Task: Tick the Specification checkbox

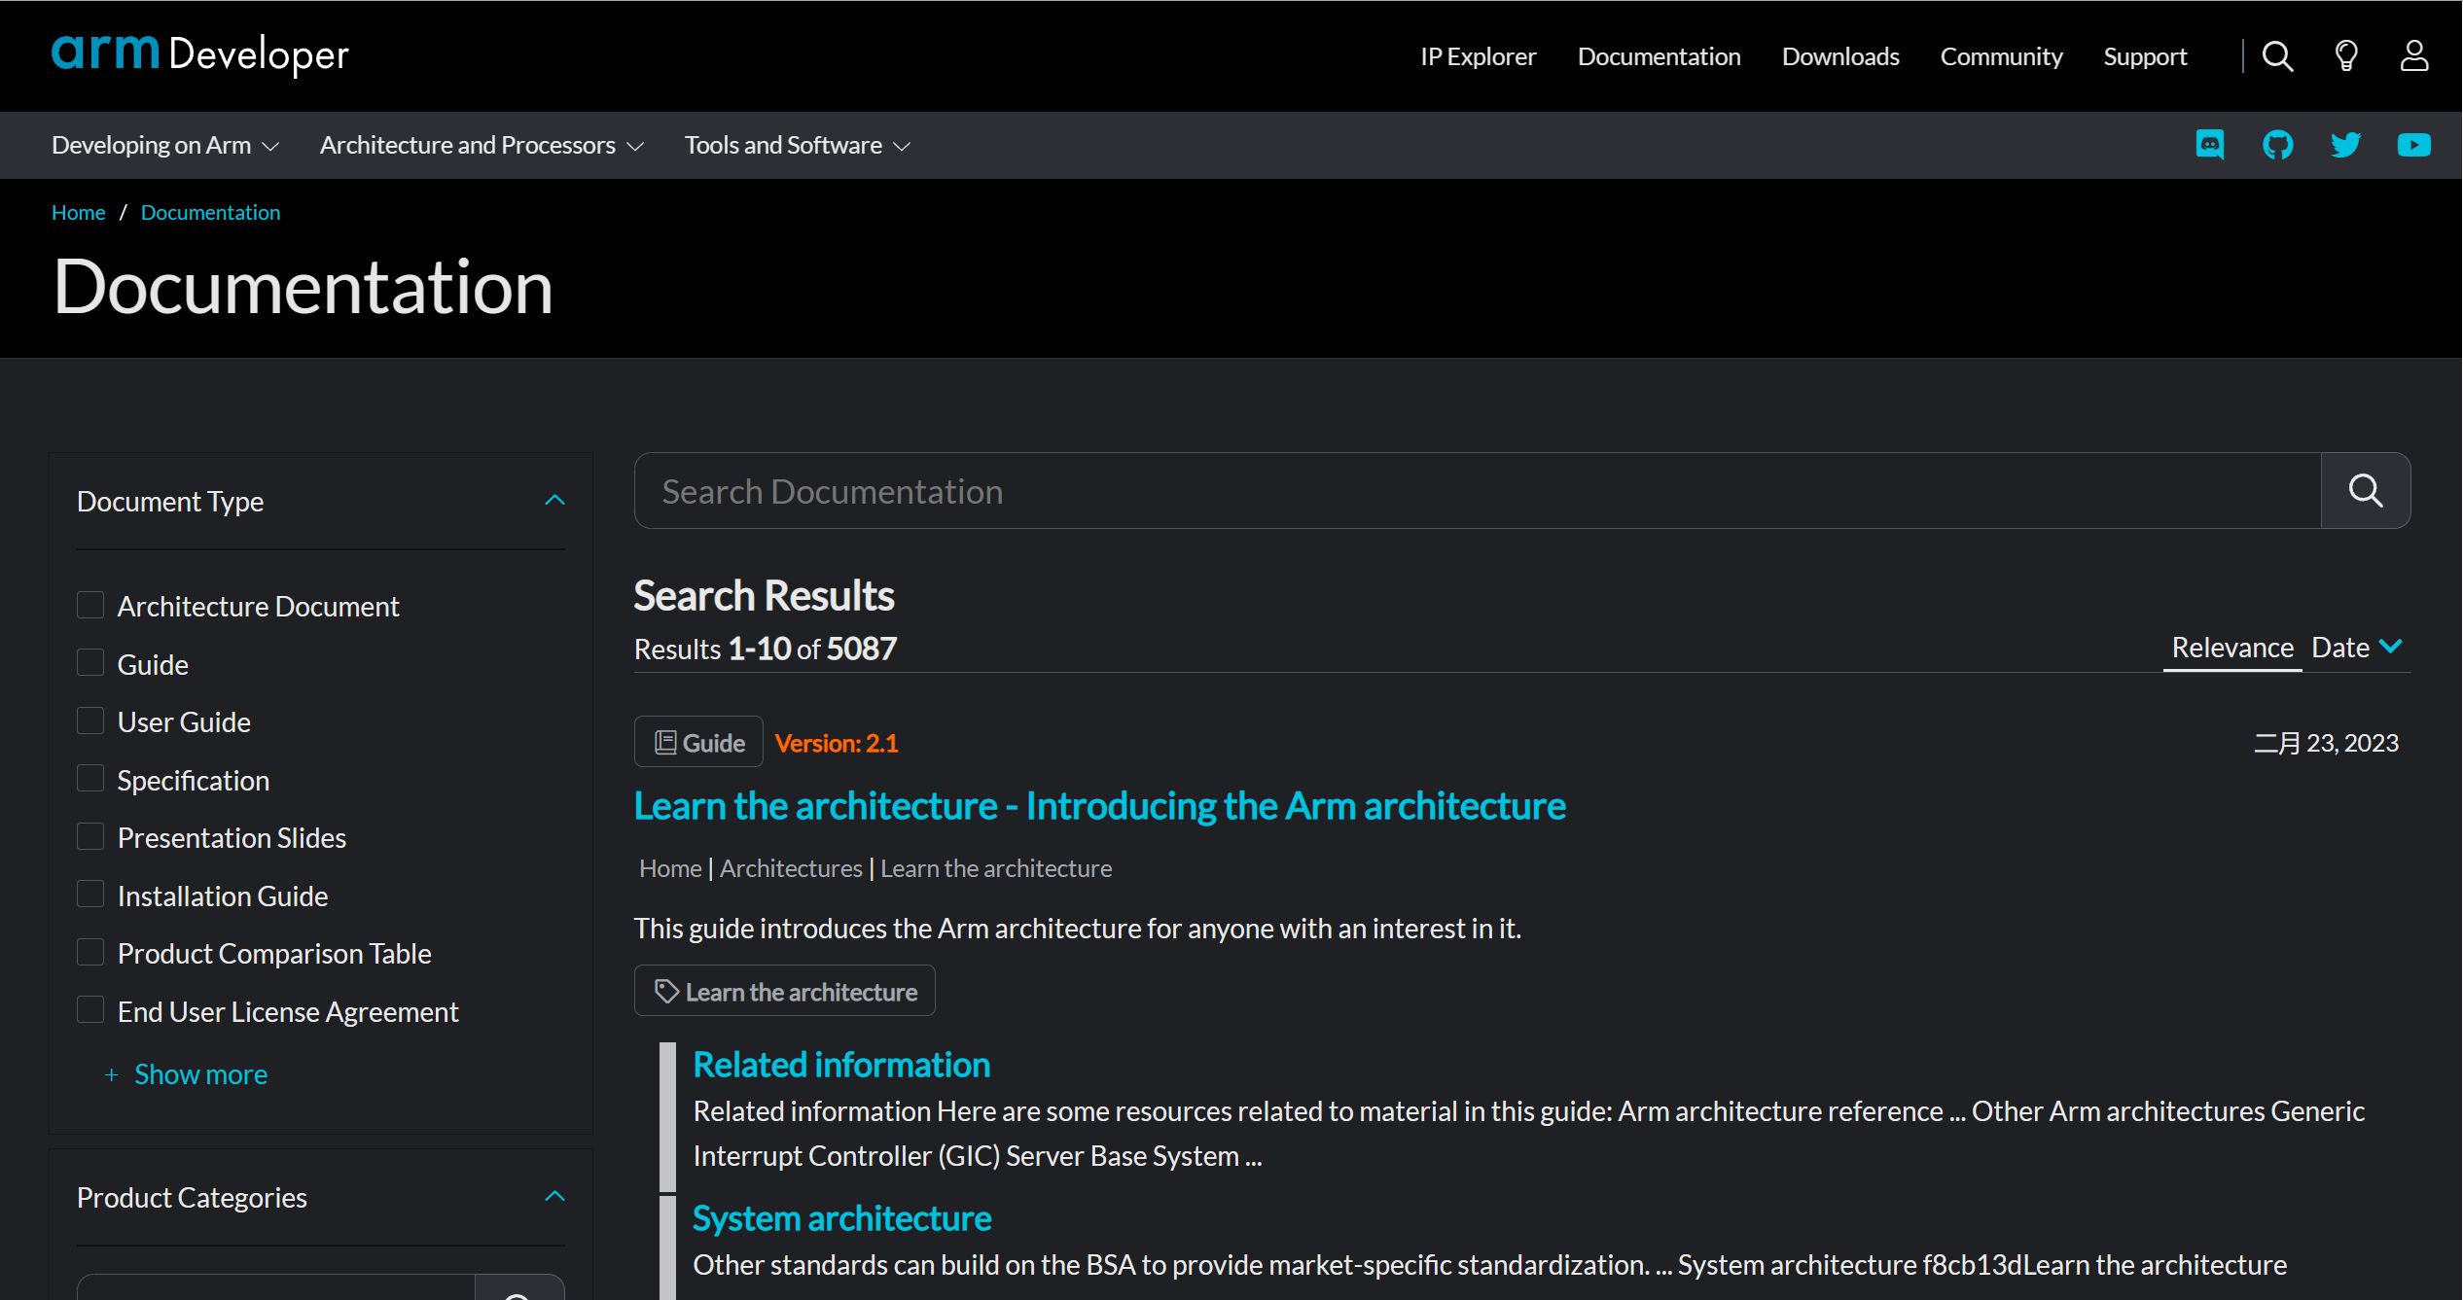Action: click(90, 780)
